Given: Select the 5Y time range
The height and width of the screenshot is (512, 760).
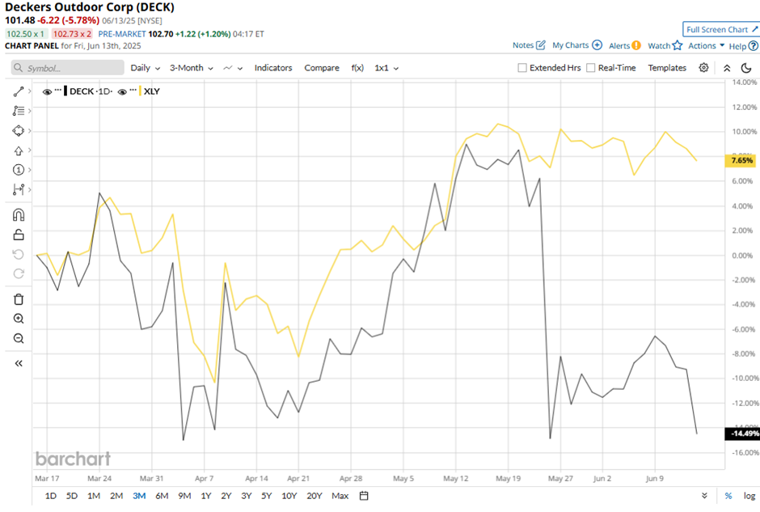Looking at the screenshot, I should coord(267,496).
